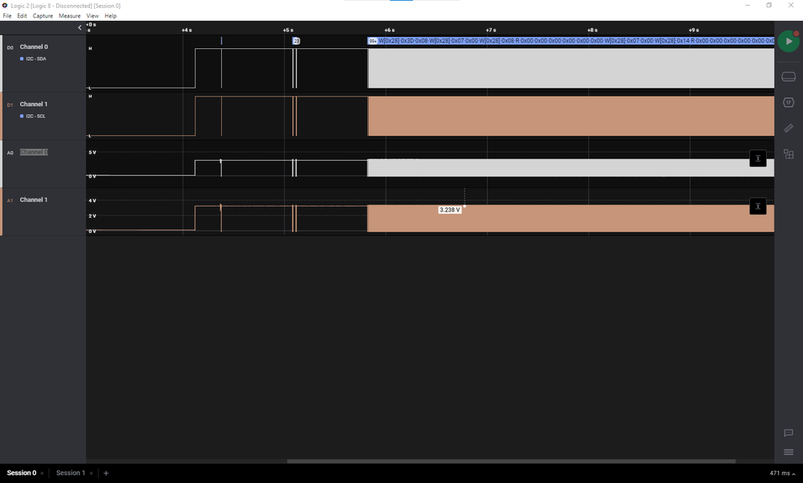
Task: Close the Session 1 tab
Action: tap(91, 473)
